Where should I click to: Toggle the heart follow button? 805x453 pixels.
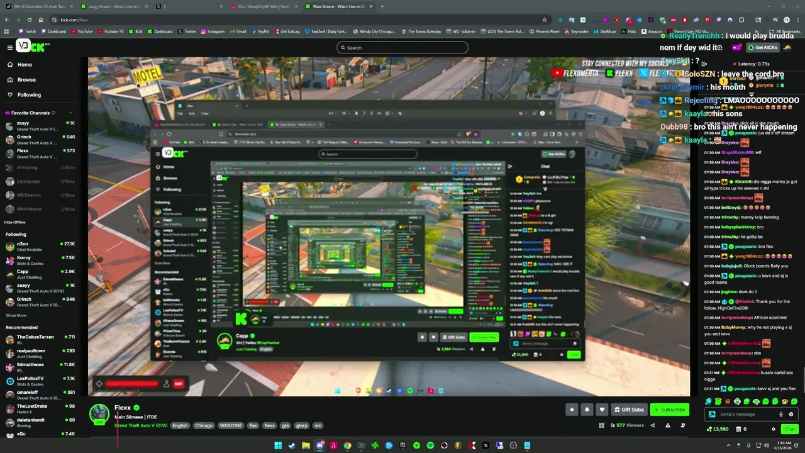[x=602, y=410]
